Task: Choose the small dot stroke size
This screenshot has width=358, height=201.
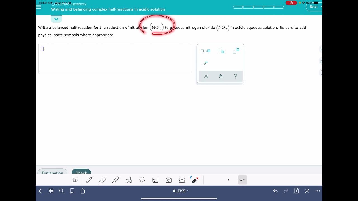Action: point(229,180)
